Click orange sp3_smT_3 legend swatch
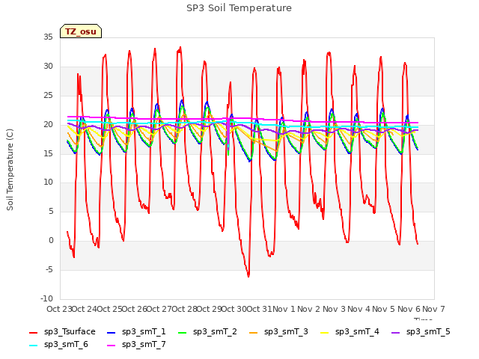479x359 pixels. point(253,332)
